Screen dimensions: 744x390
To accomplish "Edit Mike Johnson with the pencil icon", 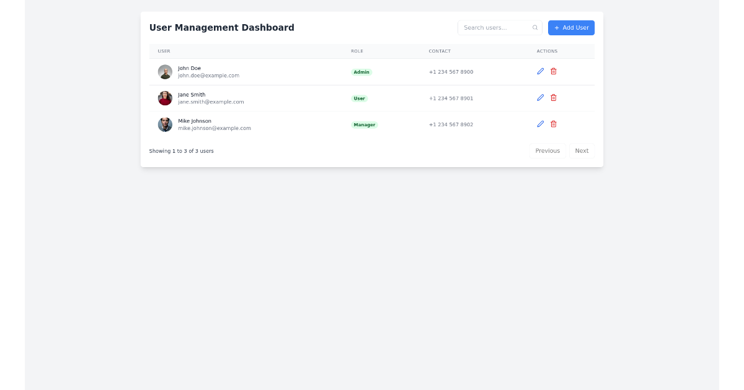I will 541,124.
